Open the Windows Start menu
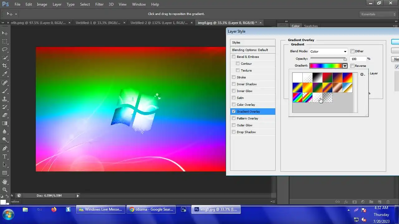This screenshot has height=224, width=399. point(8,214)
